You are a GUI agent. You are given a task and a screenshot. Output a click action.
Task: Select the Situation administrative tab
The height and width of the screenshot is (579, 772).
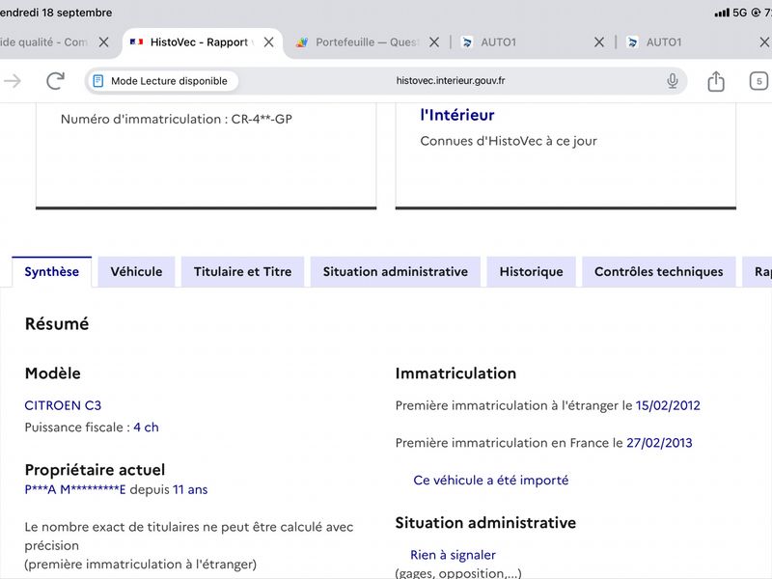pos(396,272)
